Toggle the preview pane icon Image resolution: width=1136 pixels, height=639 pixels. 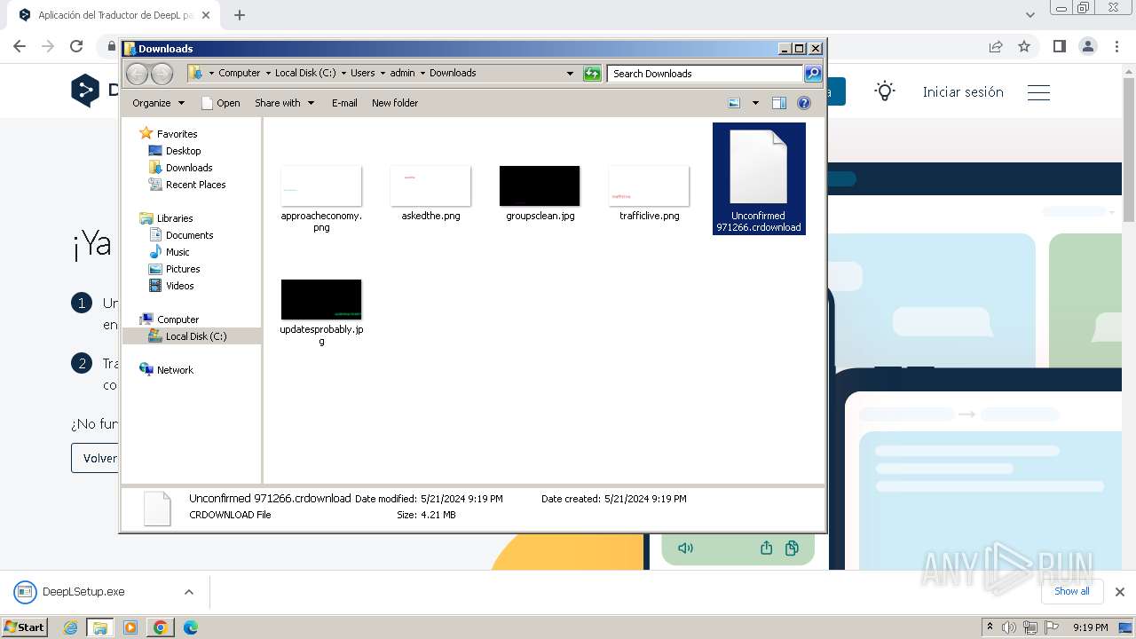click(779, 103)
